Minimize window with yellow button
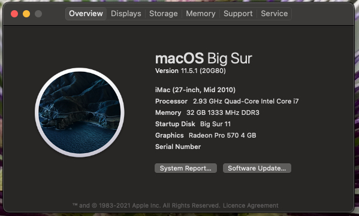The height and width of the screenshot is (216, 359). pos(26,14)
